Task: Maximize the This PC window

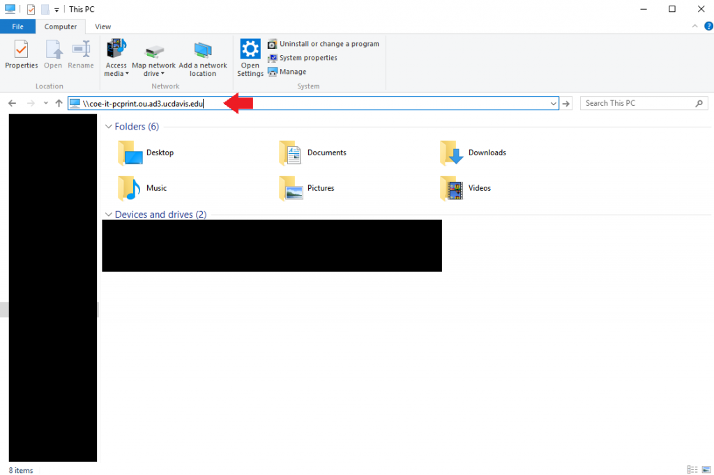Action: click(672, 9)
